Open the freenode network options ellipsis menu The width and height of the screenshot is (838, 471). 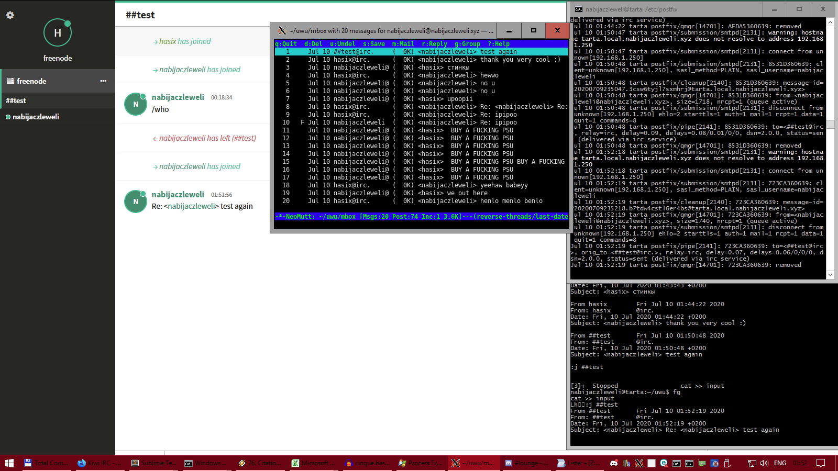[x=103, y=81]
